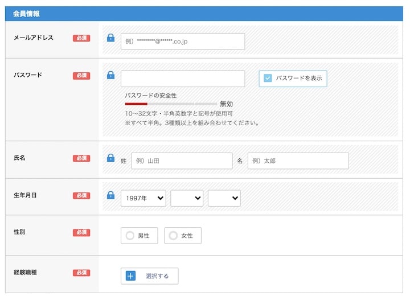Click into the 姓 last name field
Viewport: 410px width, 300px height.
182,161
